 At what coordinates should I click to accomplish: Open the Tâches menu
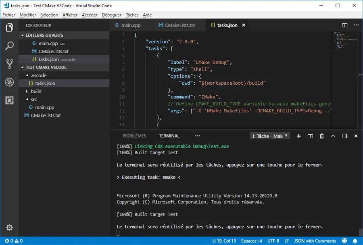pos(132,15)
